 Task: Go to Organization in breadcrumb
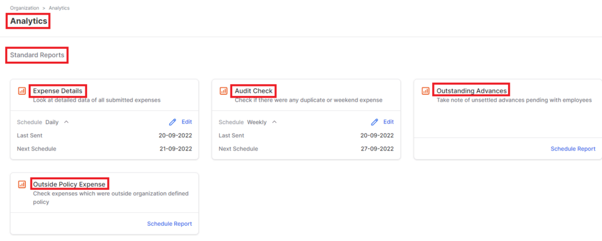point(25,8)
